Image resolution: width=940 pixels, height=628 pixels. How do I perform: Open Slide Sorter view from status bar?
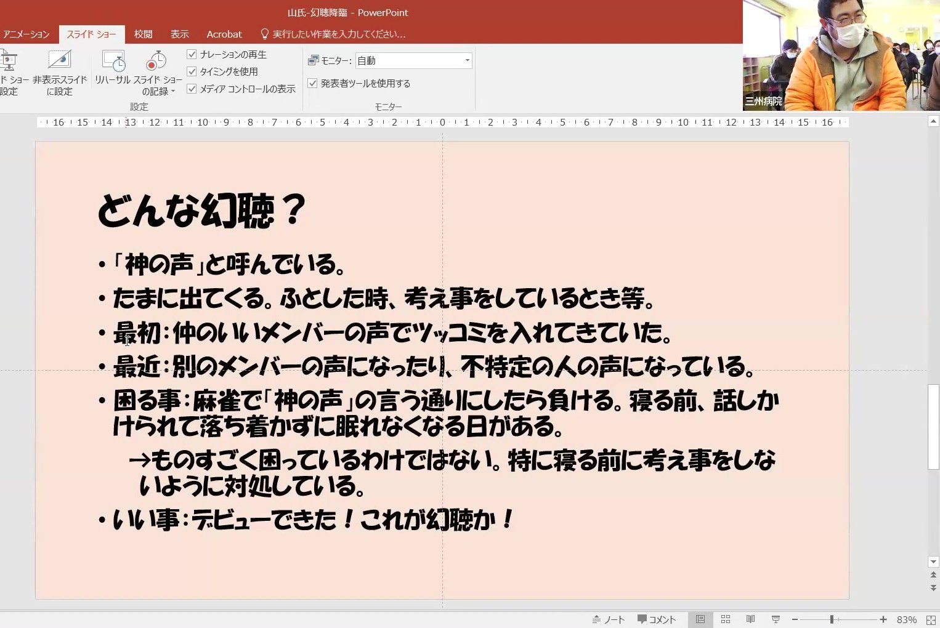click(726, 619)
